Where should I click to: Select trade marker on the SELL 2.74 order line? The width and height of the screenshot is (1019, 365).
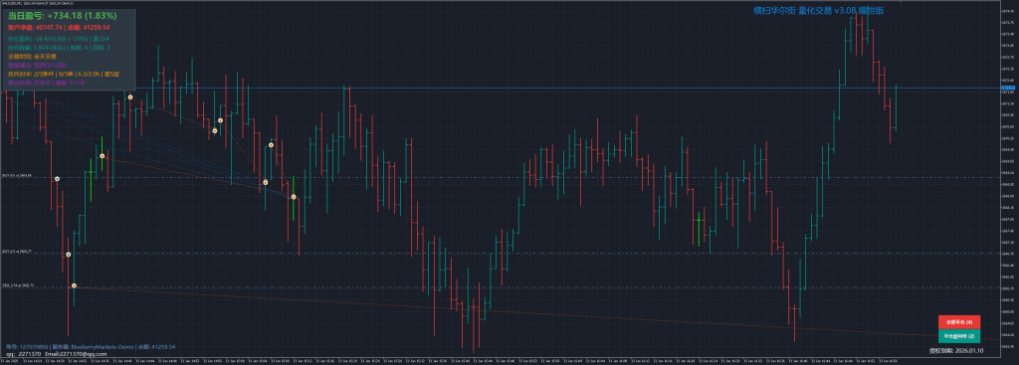74,285
